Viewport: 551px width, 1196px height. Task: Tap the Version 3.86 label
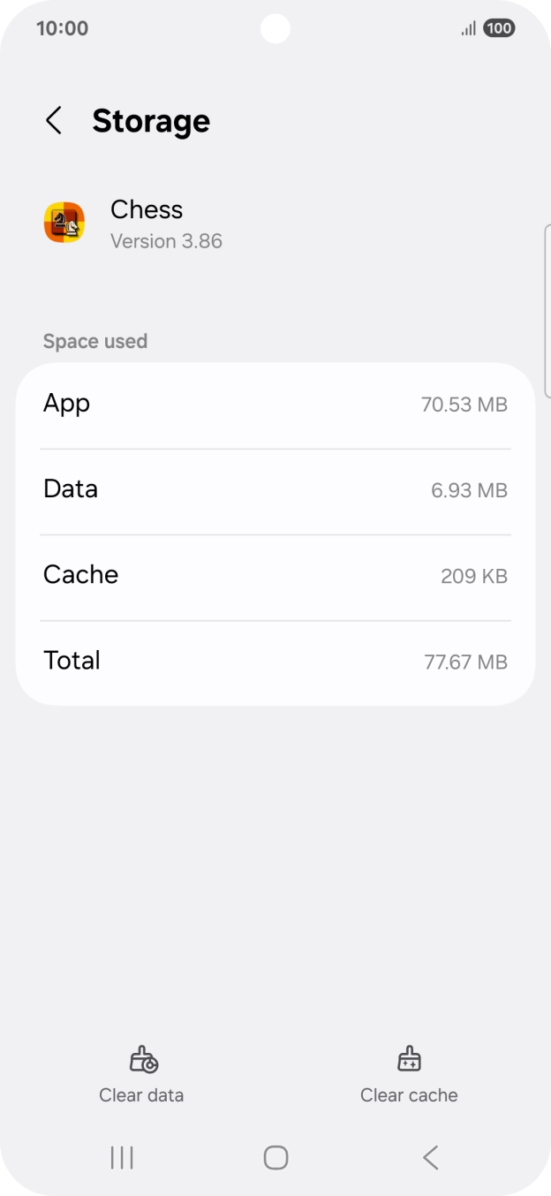(x=166, y=241)
